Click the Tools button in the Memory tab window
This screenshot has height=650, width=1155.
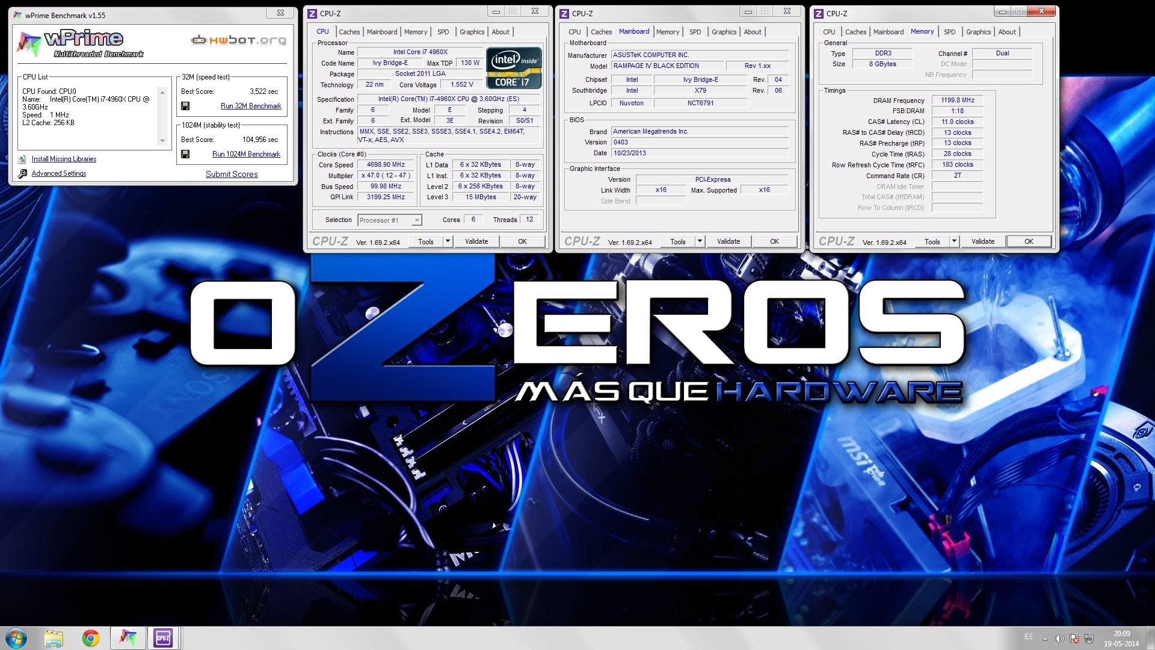(932, 241)
